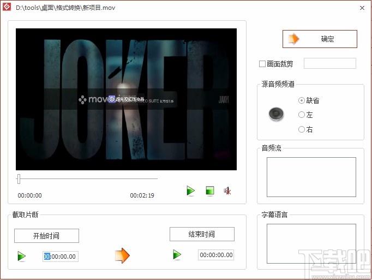The image size is (372, 280).
Task: Mute the preview audio speaker icon
Action: point(227,190)
